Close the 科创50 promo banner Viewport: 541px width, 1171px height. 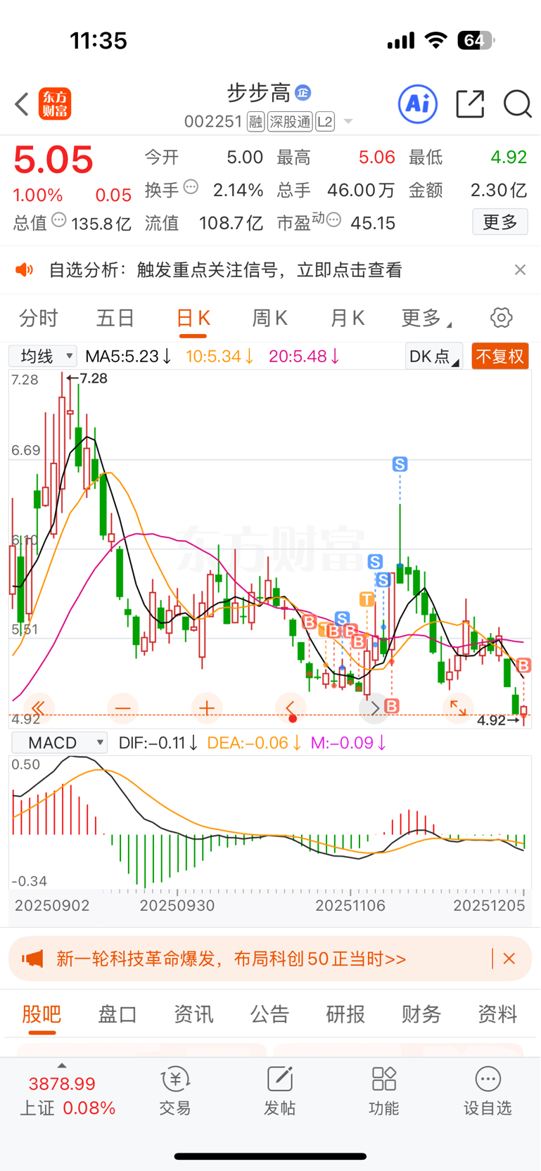(x=509, y=959)
